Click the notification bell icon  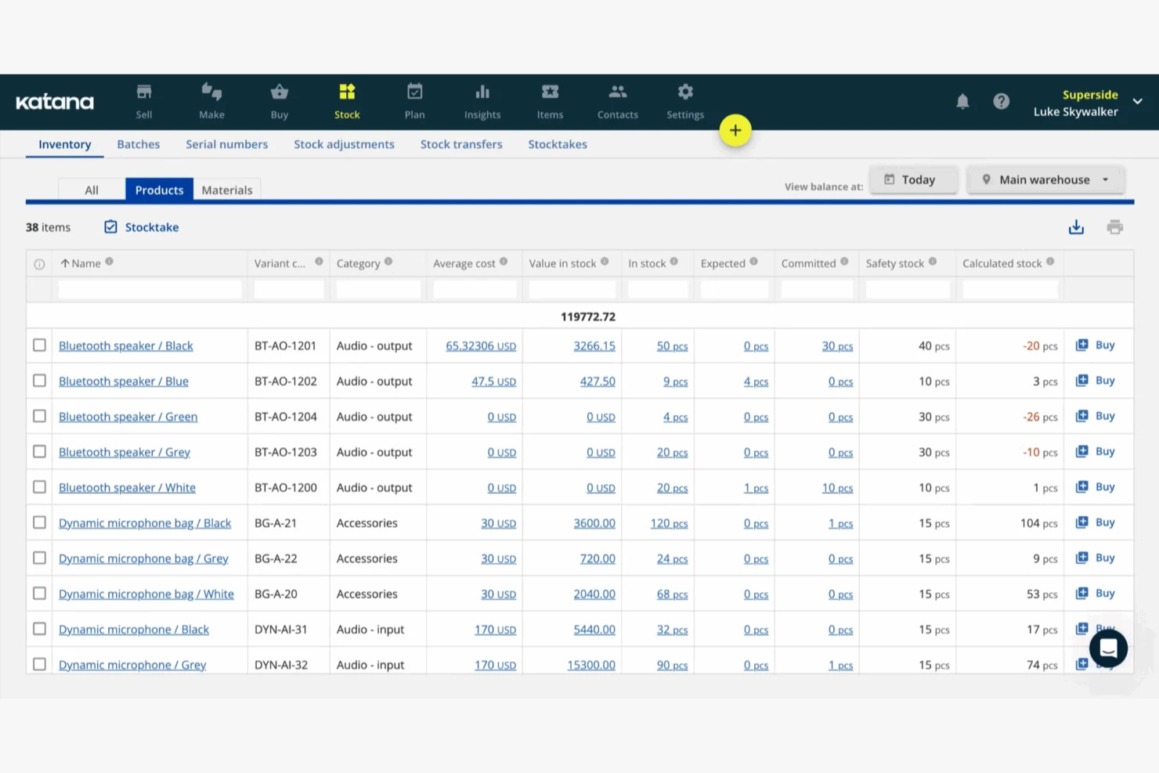962,101
